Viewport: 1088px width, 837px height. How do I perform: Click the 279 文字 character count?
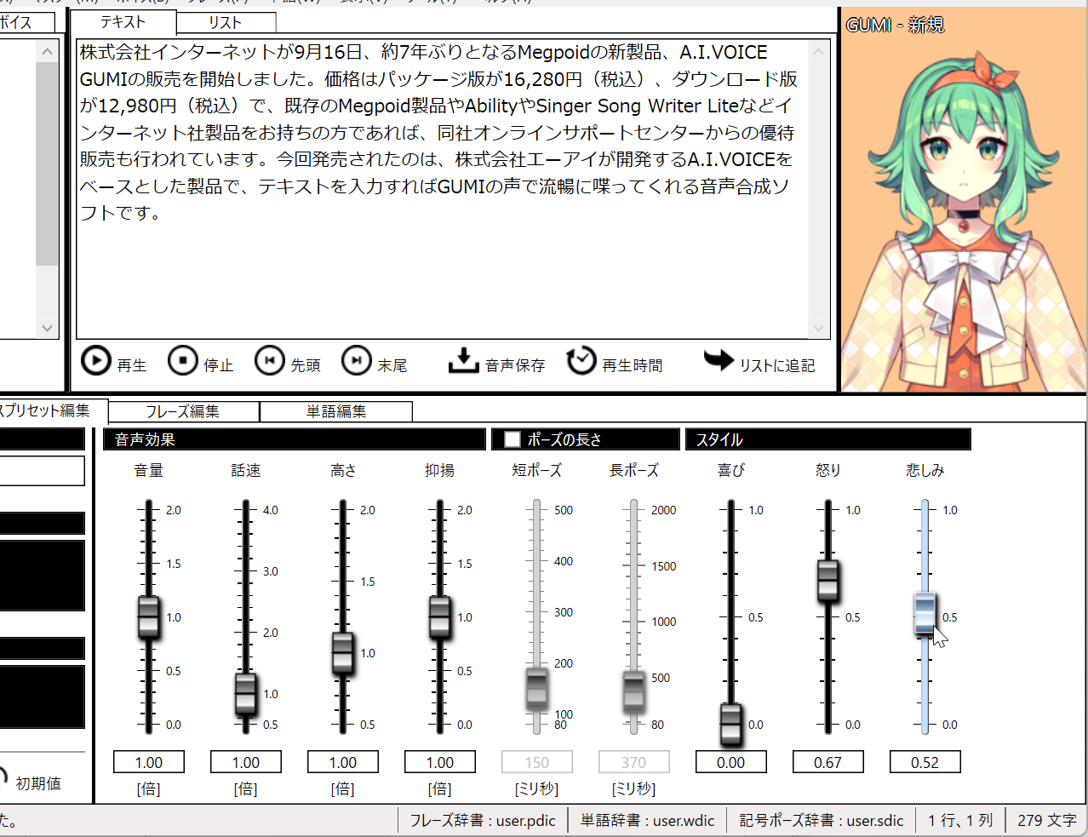pyautogui.click(x=1047, y=820)
